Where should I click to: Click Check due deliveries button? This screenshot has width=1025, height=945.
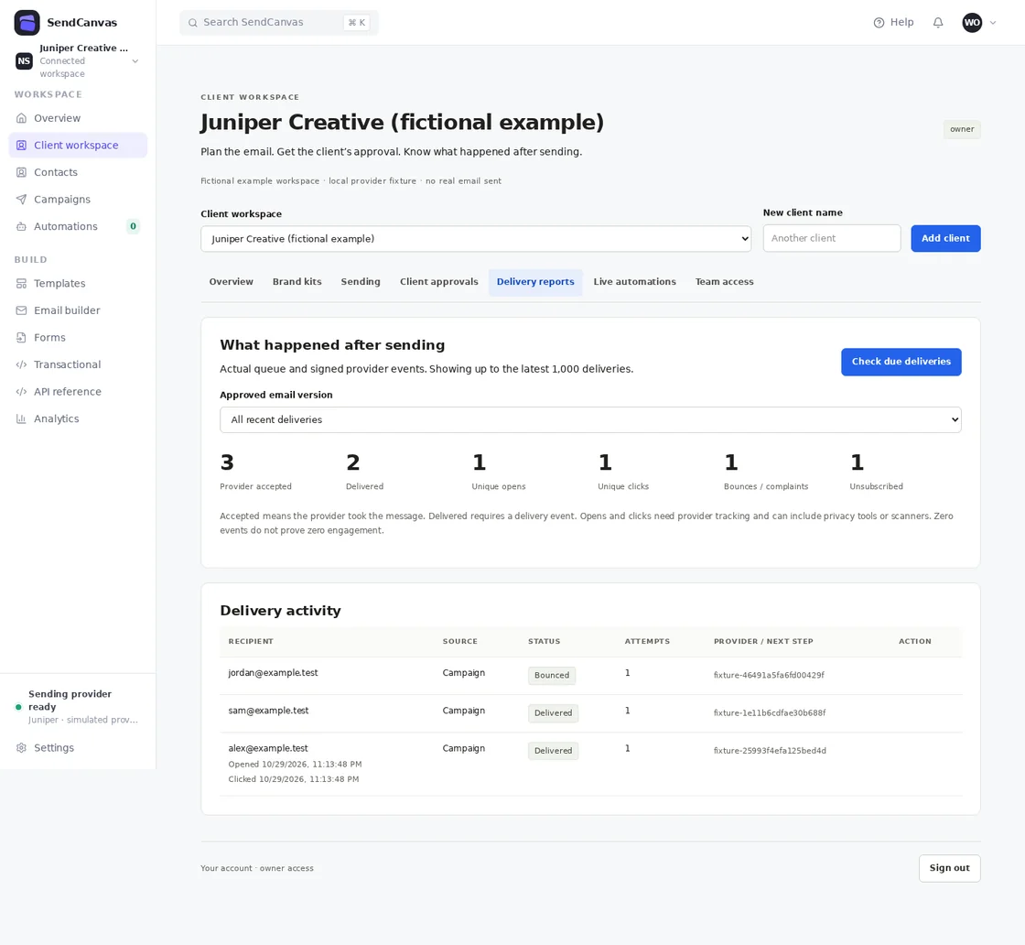901,362
